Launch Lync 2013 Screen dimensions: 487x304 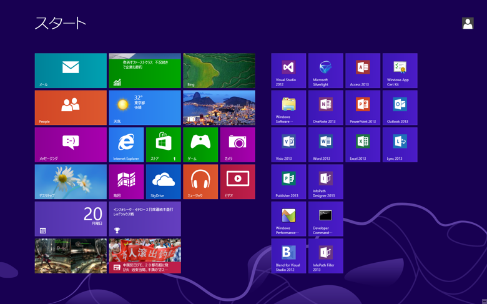[x=400, y=145]
